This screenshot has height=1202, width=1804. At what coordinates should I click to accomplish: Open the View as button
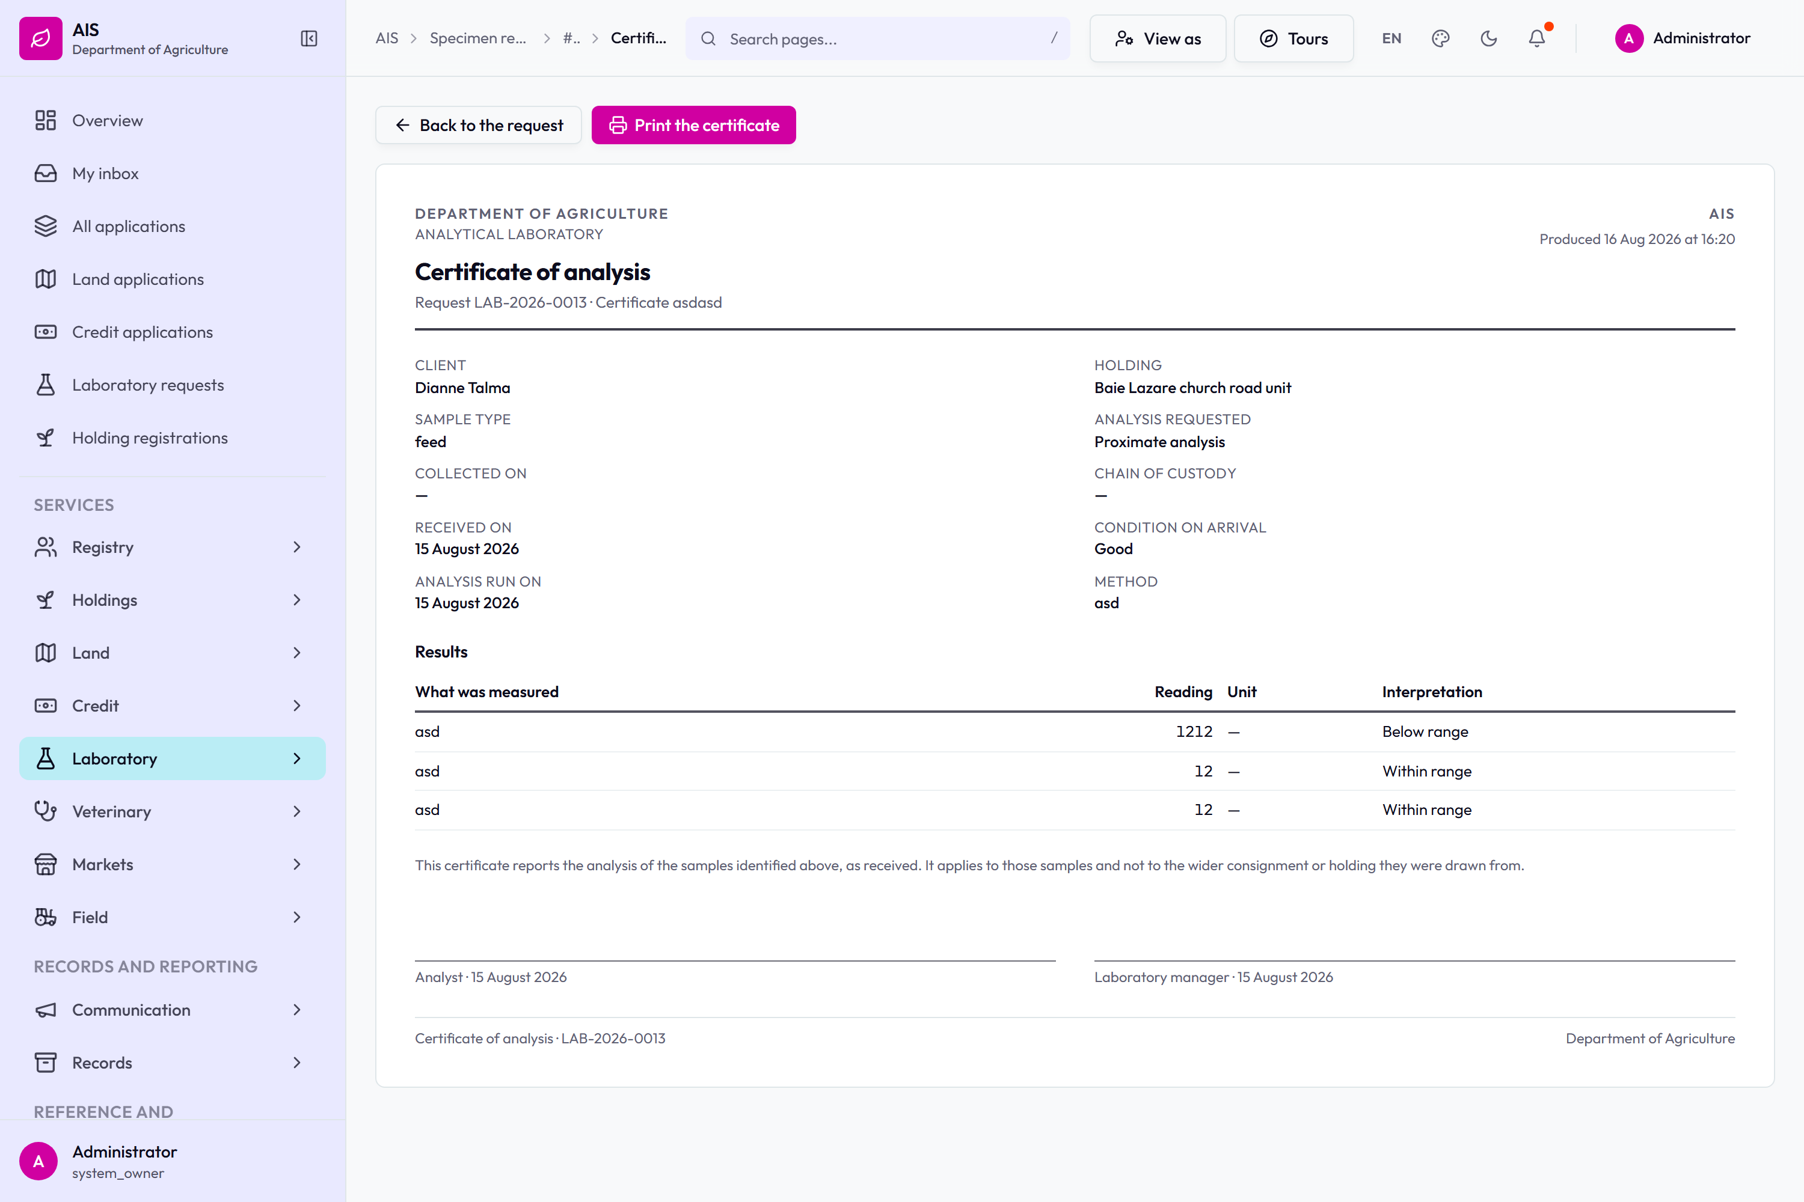[x=1158, y=38]
